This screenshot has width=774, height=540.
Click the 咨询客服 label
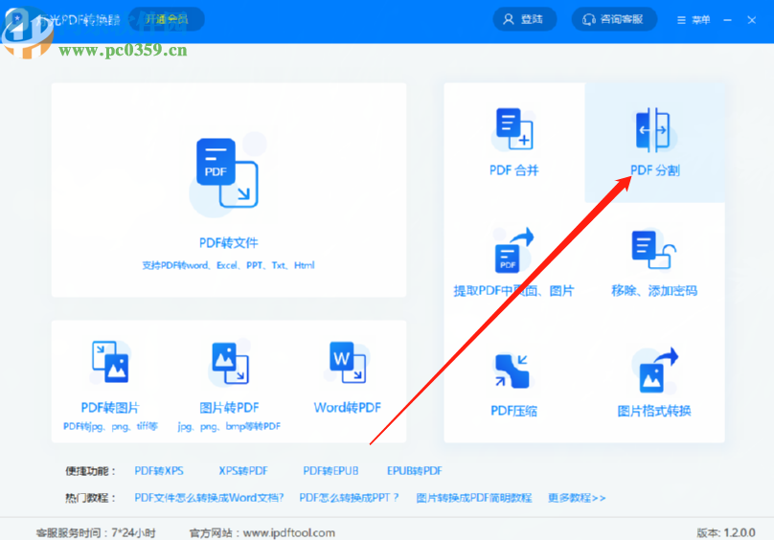coord(622,19)
